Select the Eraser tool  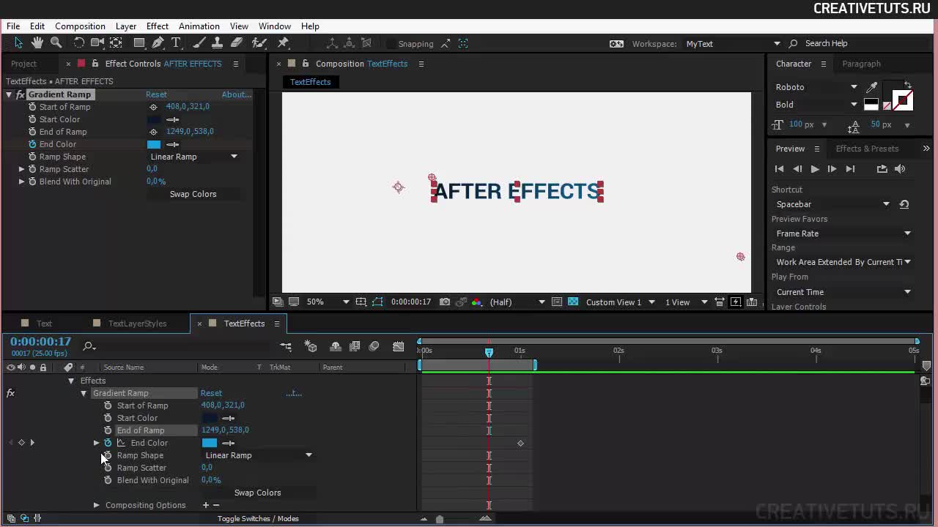(237, 43)
